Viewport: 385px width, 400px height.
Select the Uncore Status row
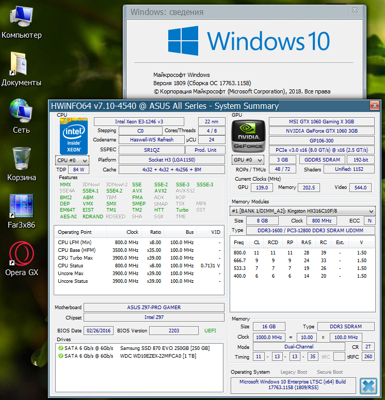(139, 281)
